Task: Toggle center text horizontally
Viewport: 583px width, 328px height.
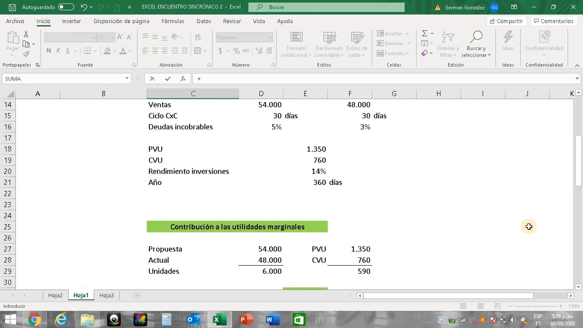Action: click(x=155, y=51)
